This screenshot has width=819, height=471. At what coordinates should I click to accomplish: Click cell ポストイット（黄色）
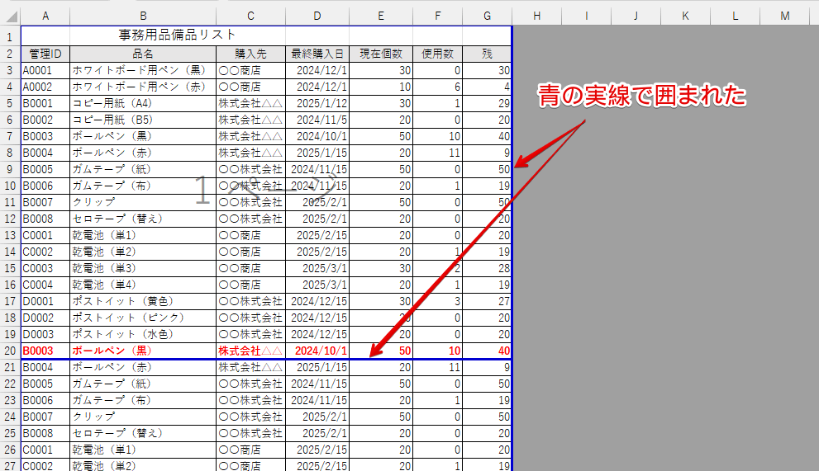[143, 301]
